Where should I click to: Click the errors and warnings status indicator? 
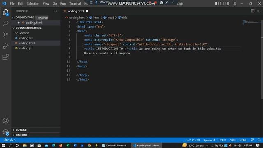(9, 140)
